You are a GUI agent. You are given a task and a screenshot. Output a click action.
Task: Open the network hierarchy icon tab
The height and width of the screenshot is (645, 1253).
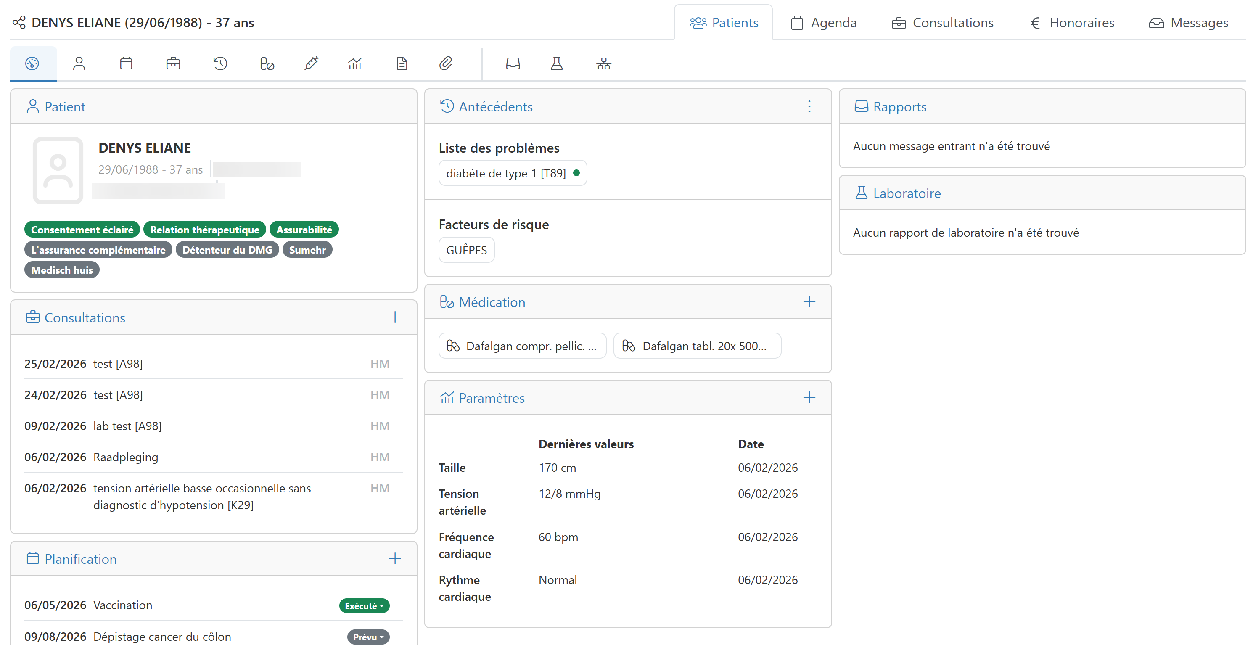pos(604,64)
